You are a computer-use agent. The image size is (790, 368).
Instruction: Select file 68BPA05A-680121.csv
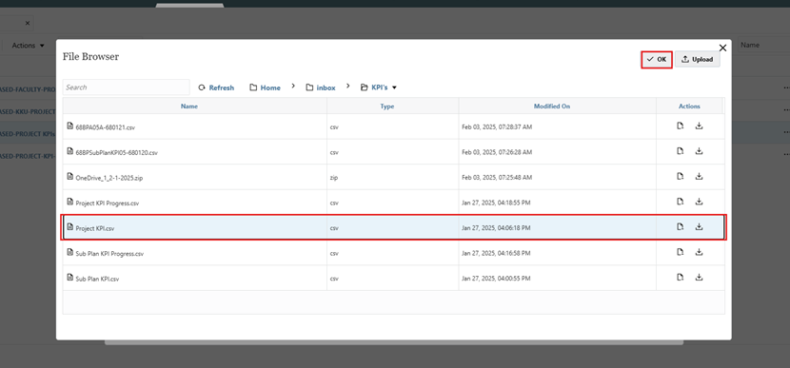(x=106, y=127)
